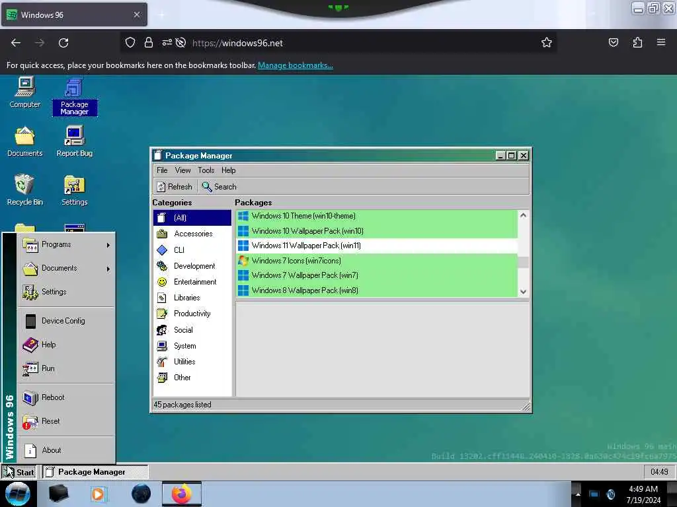The height and width of the screenshot is (507, 677).
Task: Select the Entertainment category
Action: 192,282
